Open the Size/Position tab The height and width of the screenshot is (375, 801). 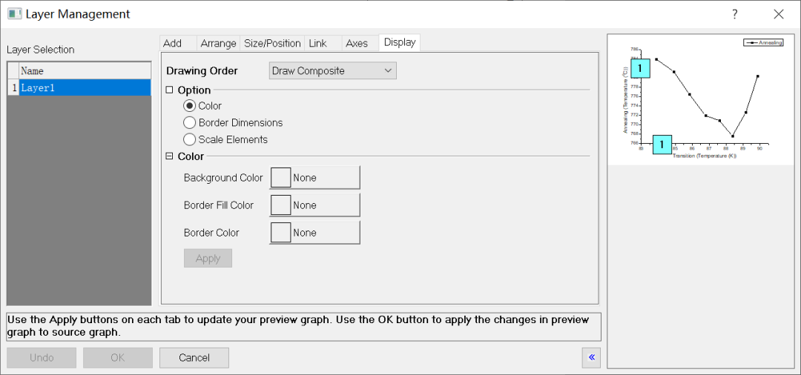pyautogui.click(x=272, y=43)
